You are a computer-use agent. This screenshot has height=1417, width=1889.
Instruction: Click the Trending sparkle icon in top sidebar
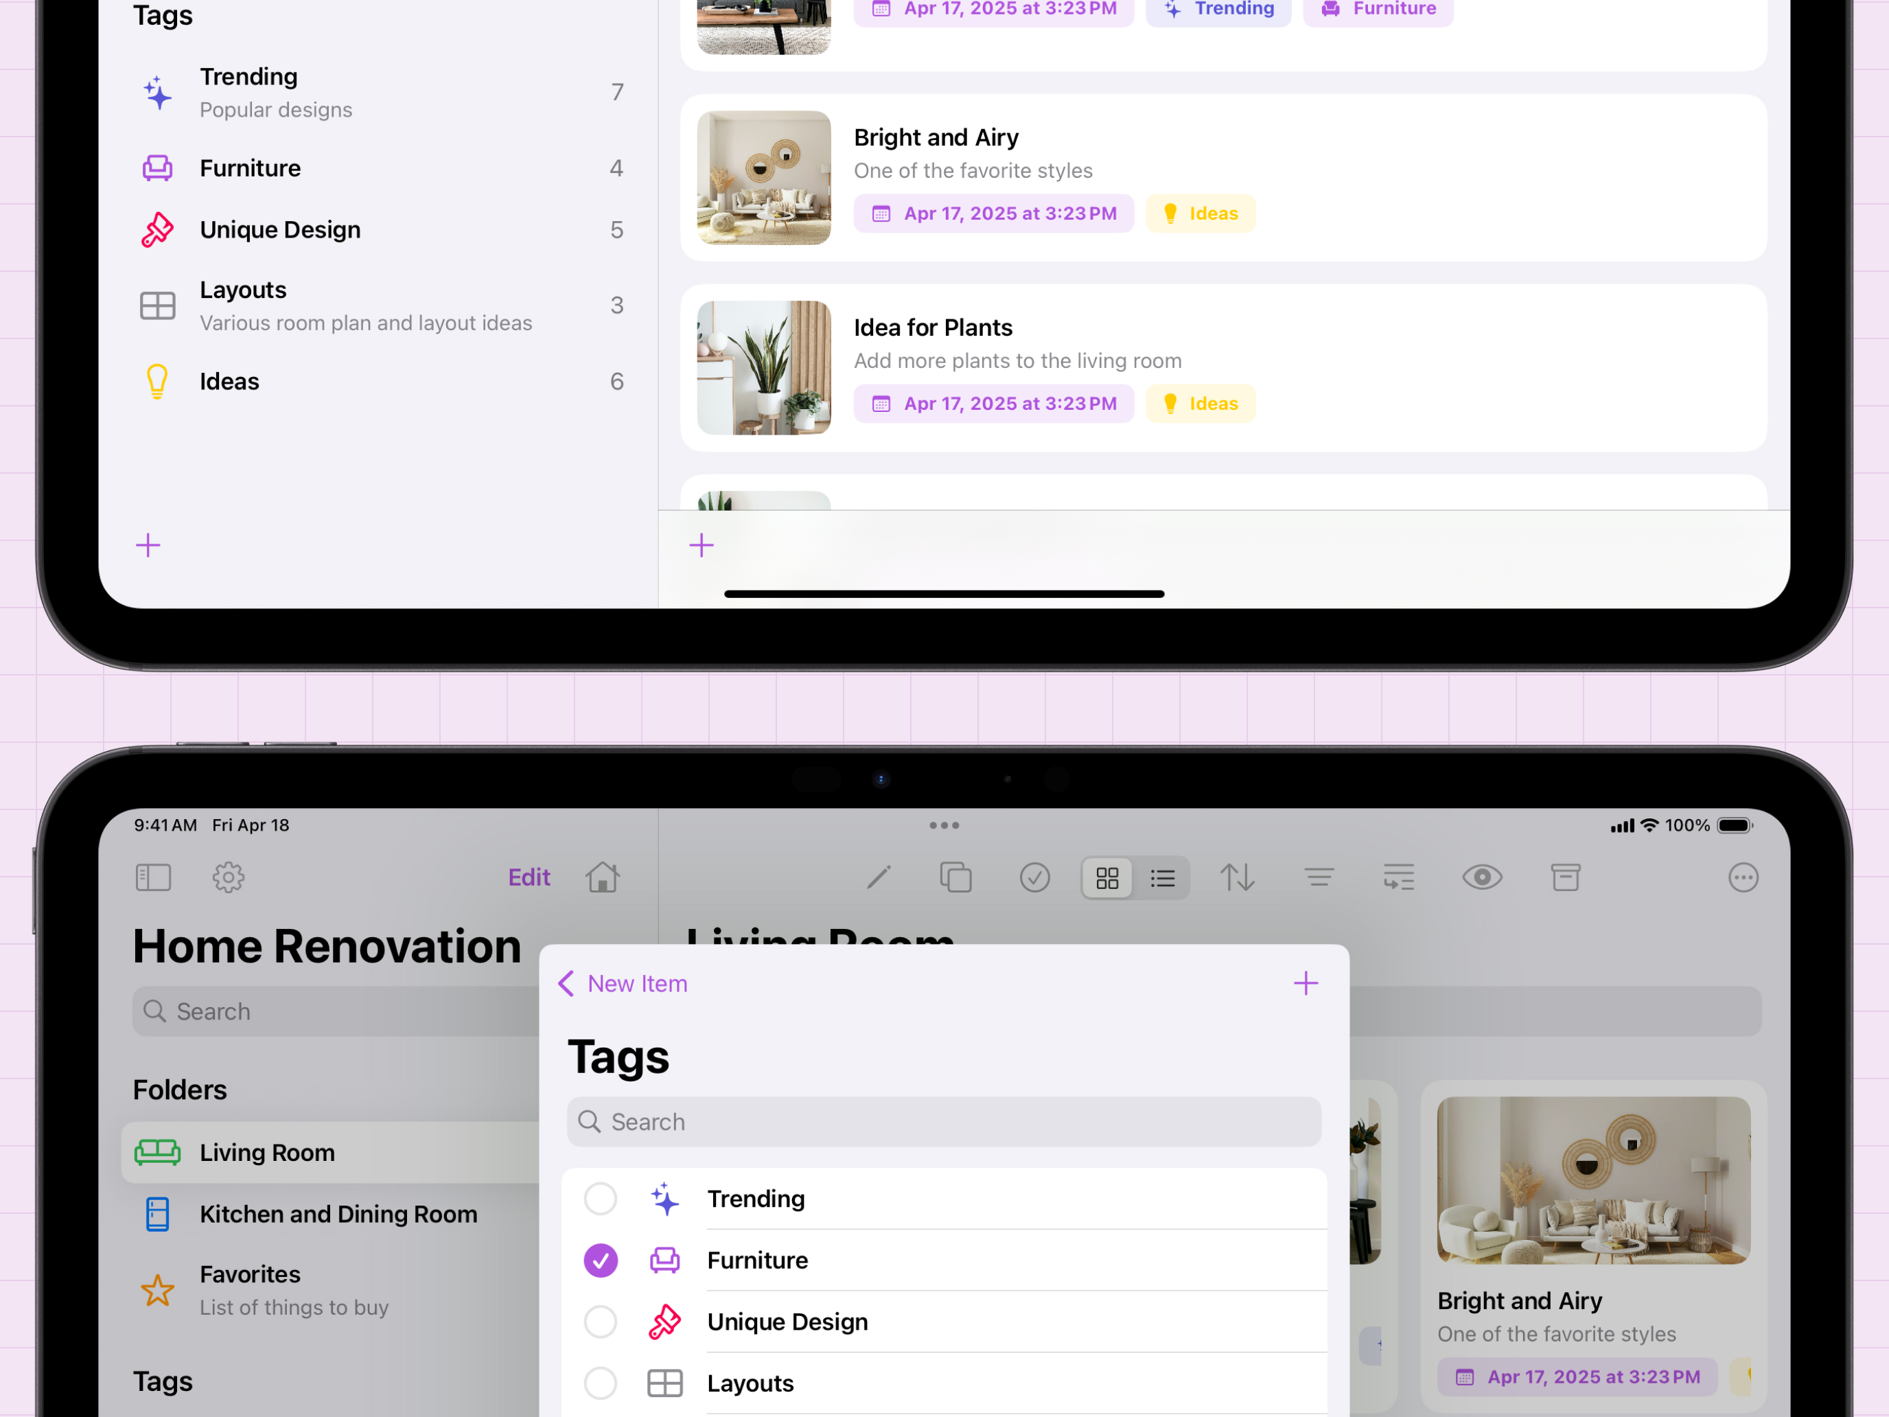point(157,92)
